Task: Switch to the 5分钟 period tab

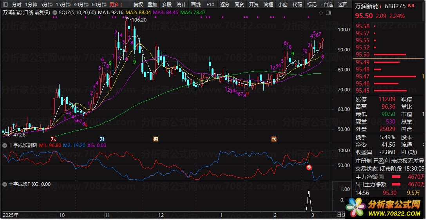Action: (46, 5)
